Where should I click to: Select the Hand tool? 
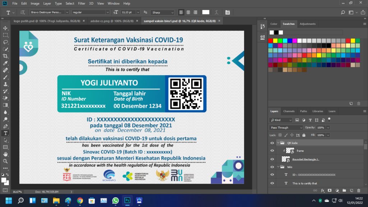[x=5, y=154]
